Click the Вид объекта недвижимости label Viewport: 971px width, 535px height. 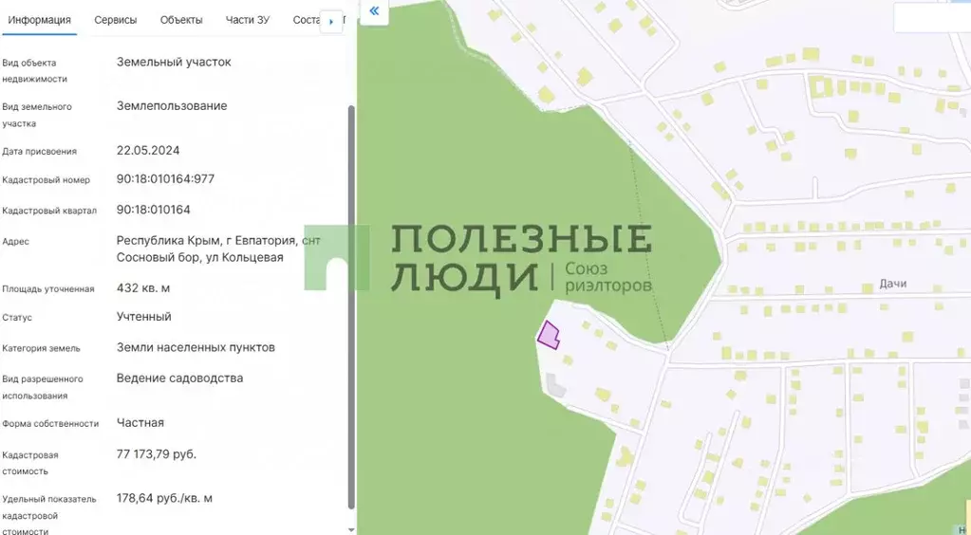pos(34,70)
